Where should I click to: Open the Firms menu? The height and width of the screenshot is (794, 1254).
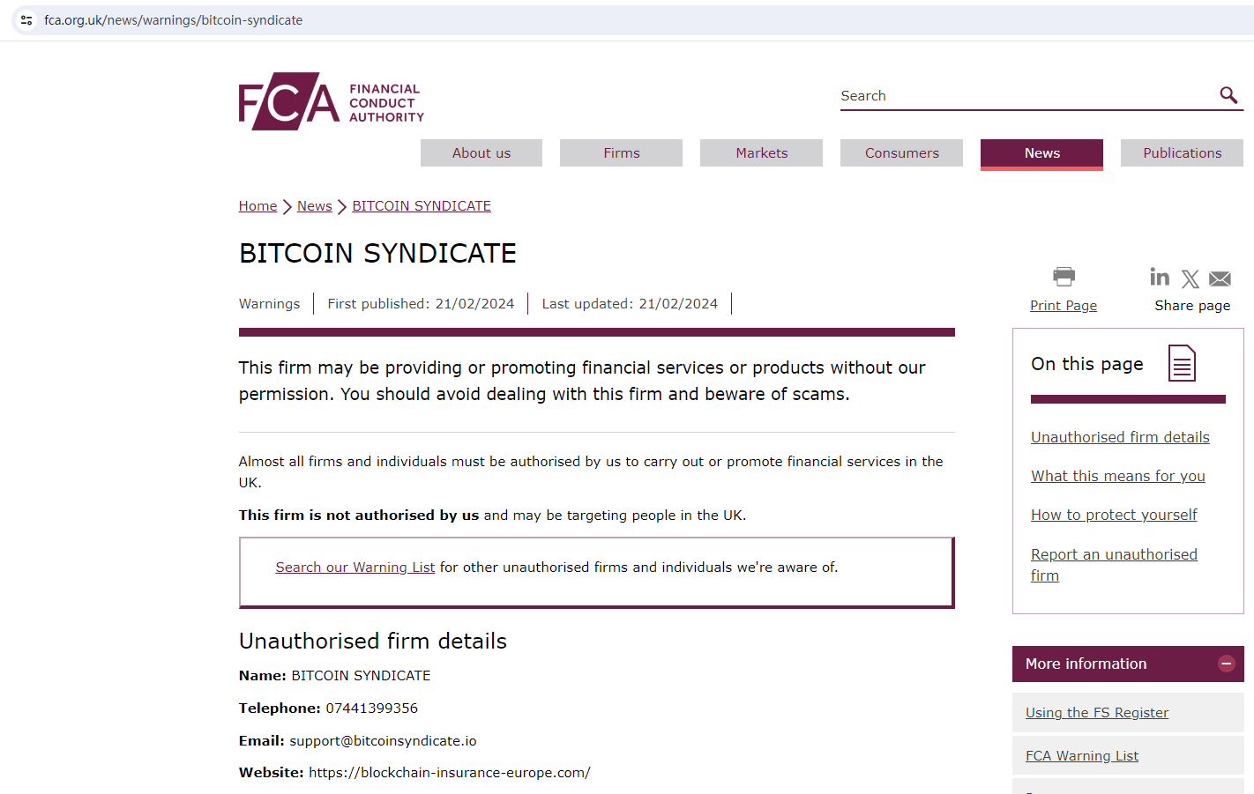point(621,152)
